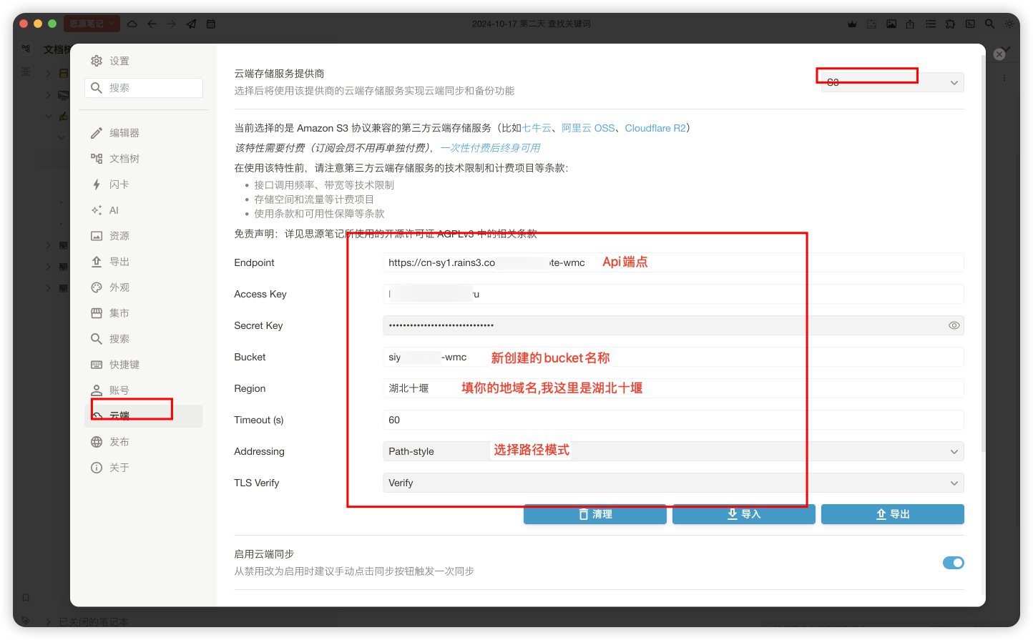Open the 集市 marketplace settings tab
This screenshot has height=640, width=1033.
[144, 313]
